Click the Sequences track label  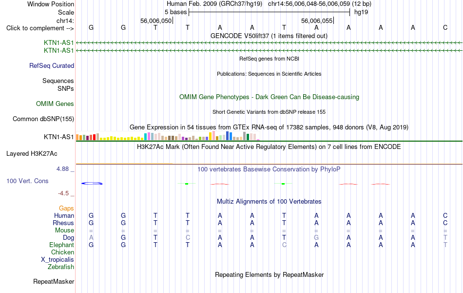tap(58, 81)
